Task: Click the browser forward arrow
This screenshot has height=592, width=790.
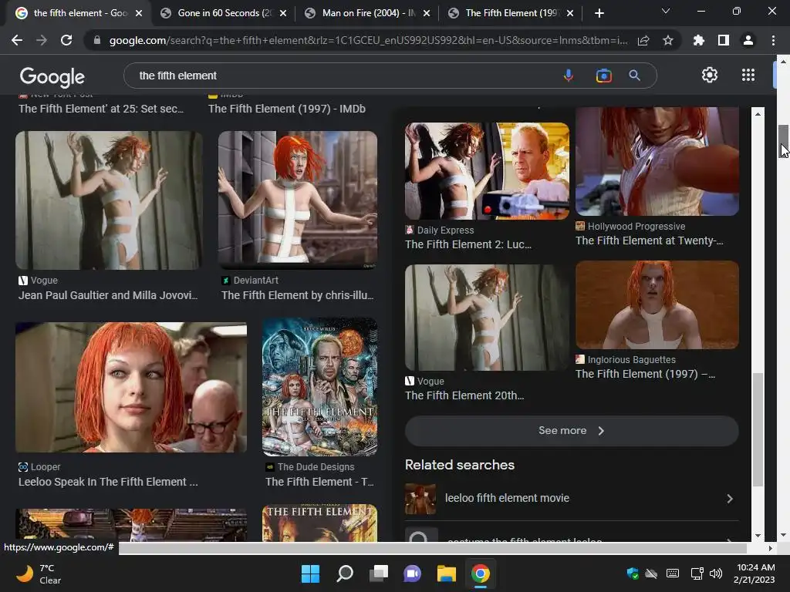Action: [x=42, y=40]
